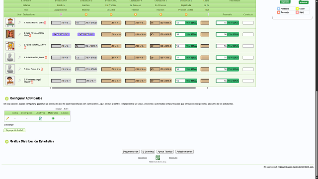Click the small red icon under Evaluación 1
318x179 pixels.
(61, 14)
